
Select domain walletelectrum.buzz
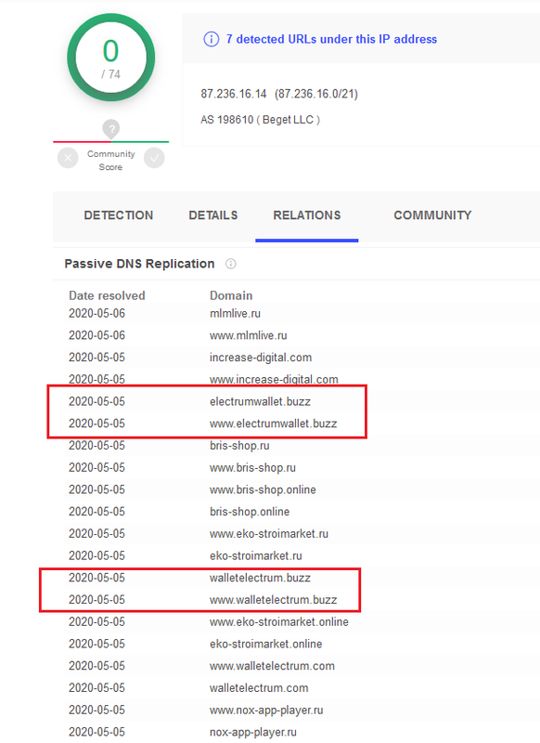click(261, 578)
